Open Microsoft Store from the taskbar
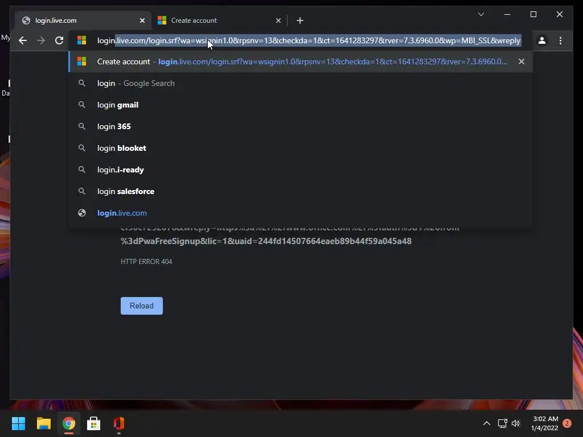Screen dimensions: 583x437 pyautogui.click(x=94, y=423)
